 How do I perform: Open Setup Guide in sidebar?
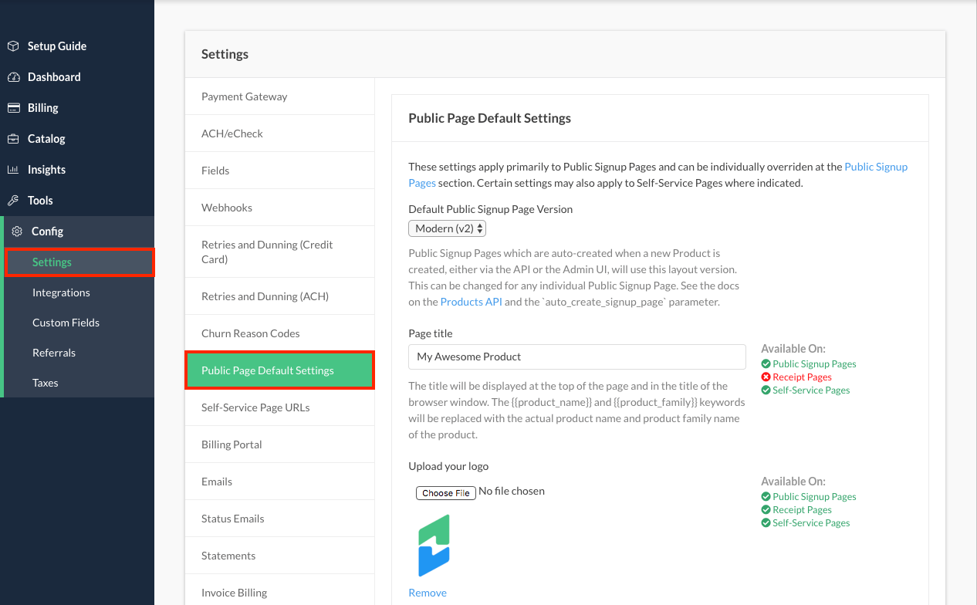[x=77, y=46]
